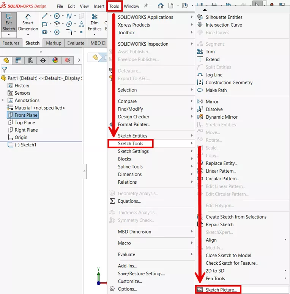Expand the Align submenu
Viewport: 290px width, 294px height.
click(243, 240)
